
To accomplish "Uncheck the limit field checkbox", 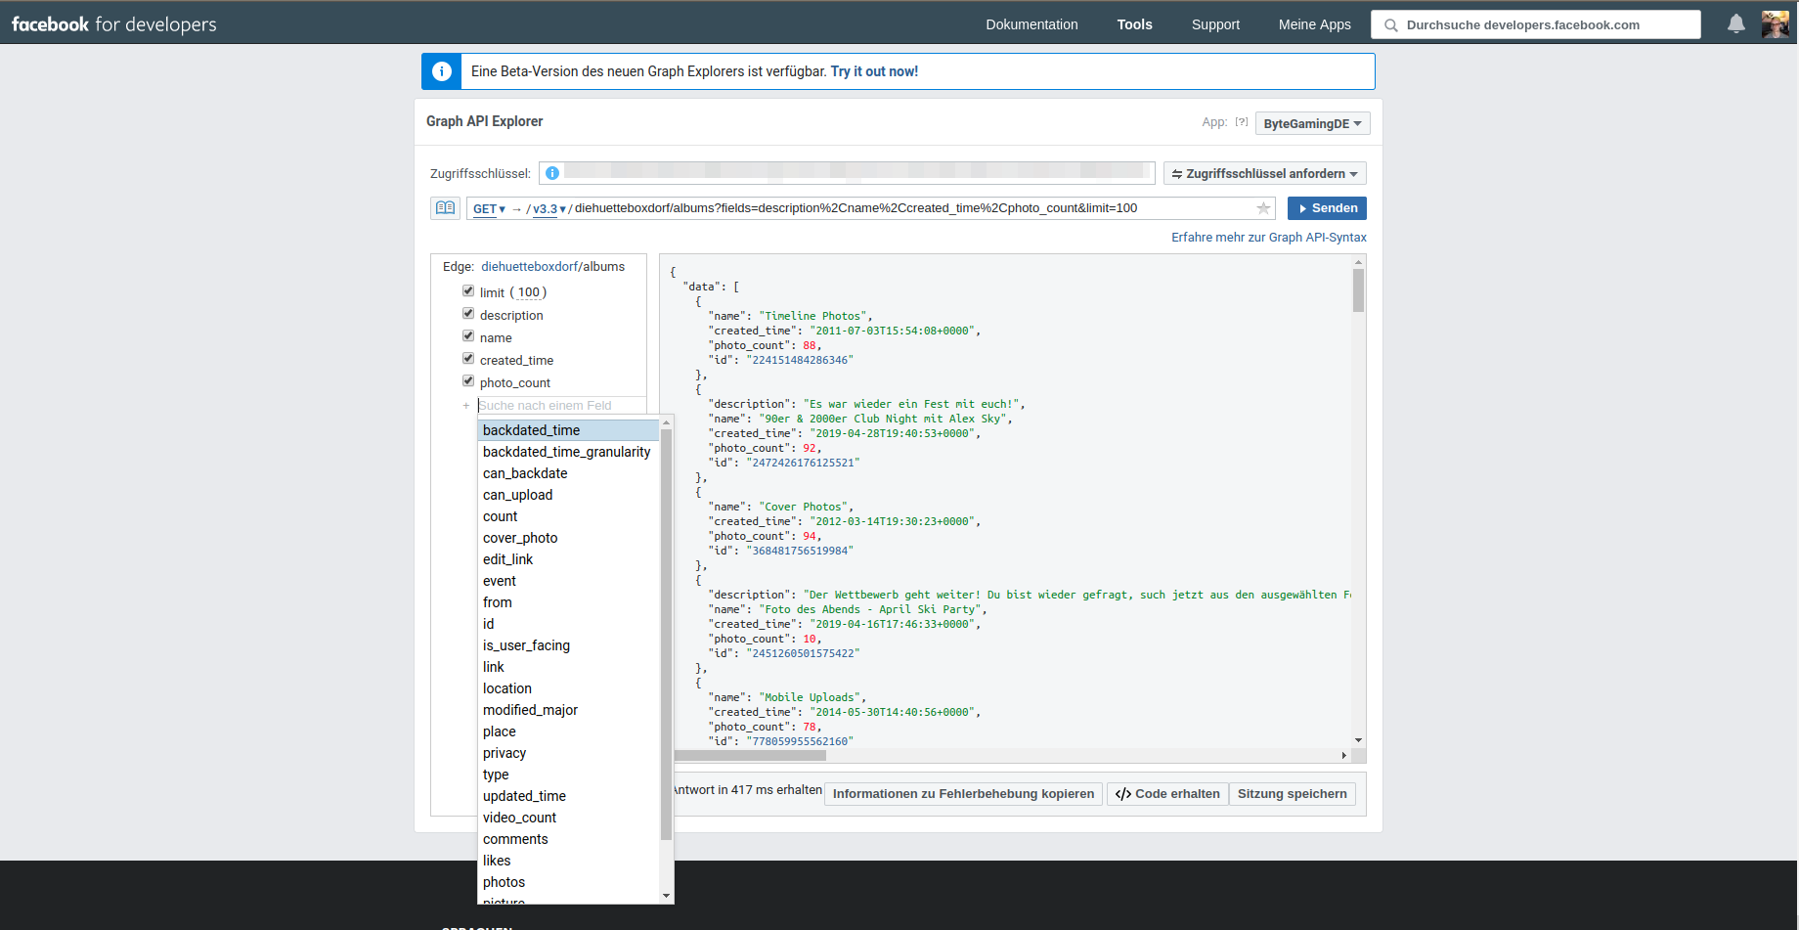I will click(468, 290).
